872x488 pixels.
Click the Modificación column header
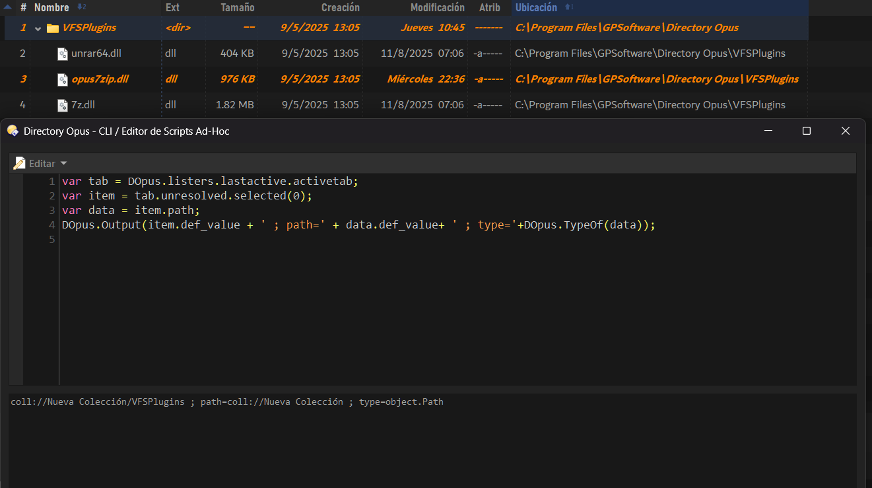(437, 7)
